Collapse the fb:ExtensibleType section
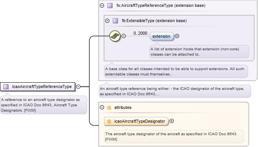 pyautogui.click(x=107, y=21)
